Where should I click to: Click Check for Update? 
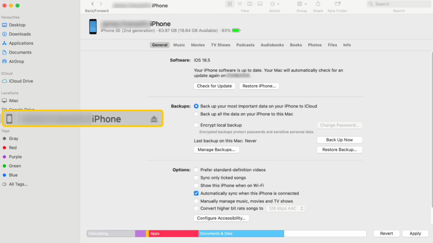click(x=214, y=86)
